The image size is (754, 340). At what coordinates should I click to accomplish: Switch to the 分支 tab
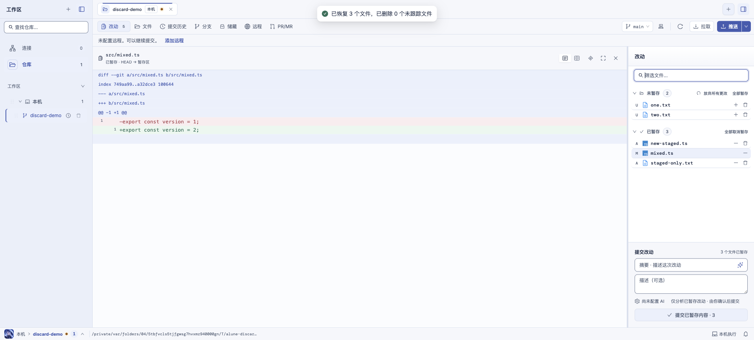coord(203,27)
